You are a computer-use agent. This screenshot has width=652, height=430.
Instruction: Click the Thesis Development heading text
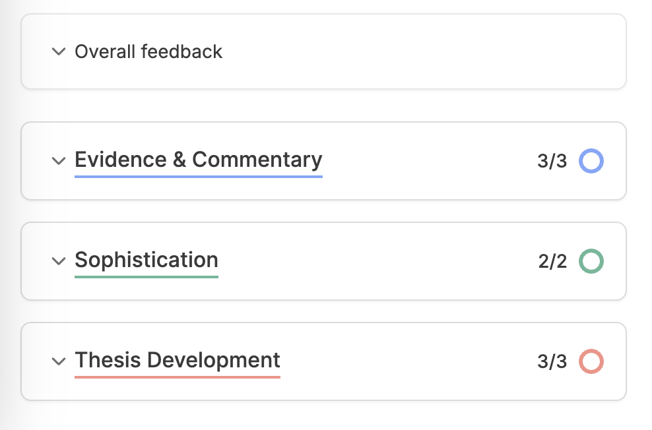point(177,360)
